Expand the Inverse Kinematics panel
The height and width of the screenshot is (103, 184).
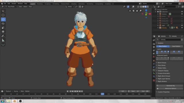(x=164, y=73)
